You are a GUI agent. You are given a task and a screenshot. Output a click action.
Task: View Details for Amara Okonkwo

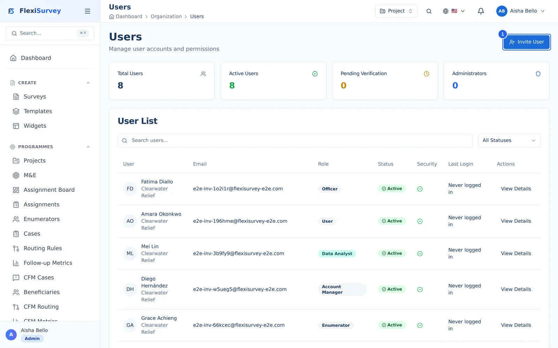[516, 221]
